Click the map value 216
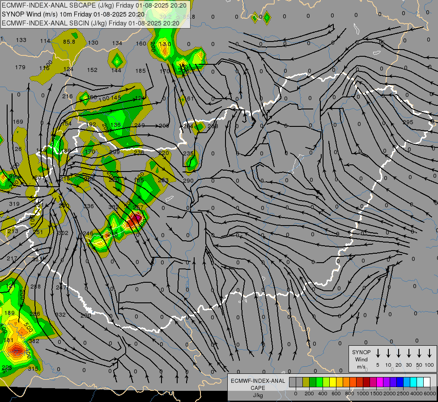 point(67,96)
